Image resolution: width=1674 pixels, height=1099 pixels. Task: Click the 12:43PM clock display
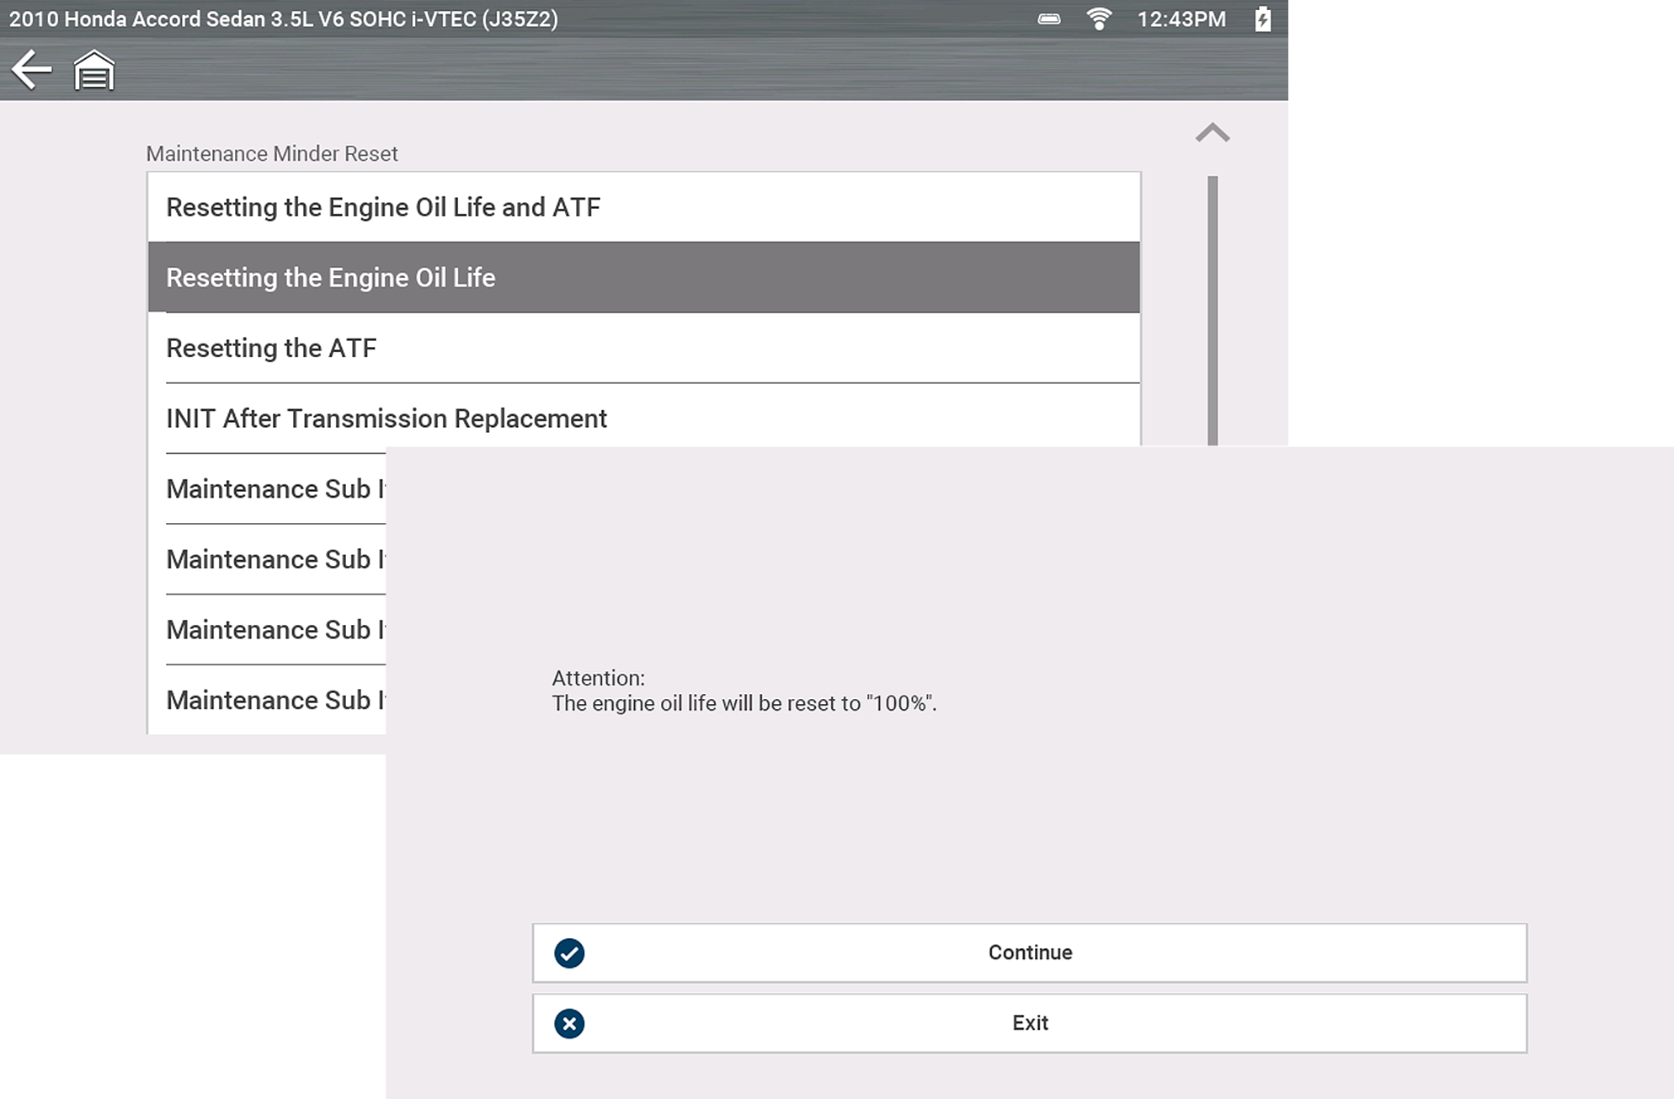click(1181, 19)
